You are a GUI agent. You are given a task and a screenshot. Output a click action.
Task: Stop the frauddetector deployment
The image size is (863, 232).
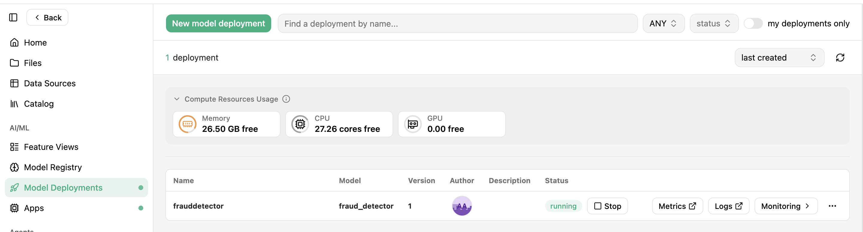point(607,206)
